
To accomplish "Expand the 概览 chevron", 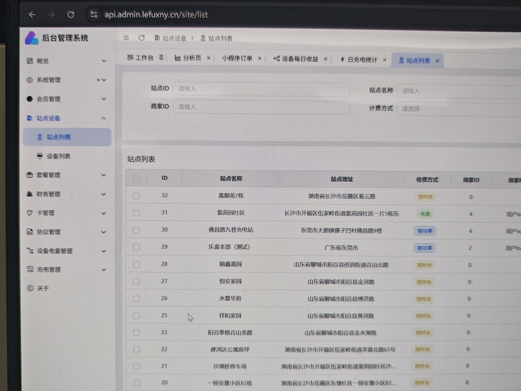I will click(104, 61).
